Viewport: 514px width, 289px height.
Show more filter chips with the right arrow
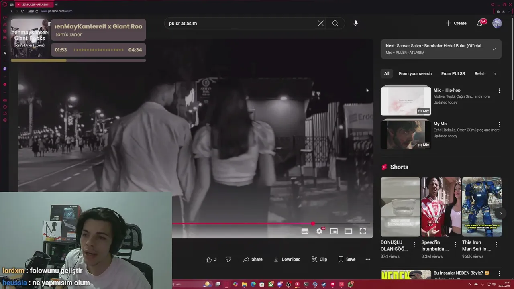coord(494,74)
